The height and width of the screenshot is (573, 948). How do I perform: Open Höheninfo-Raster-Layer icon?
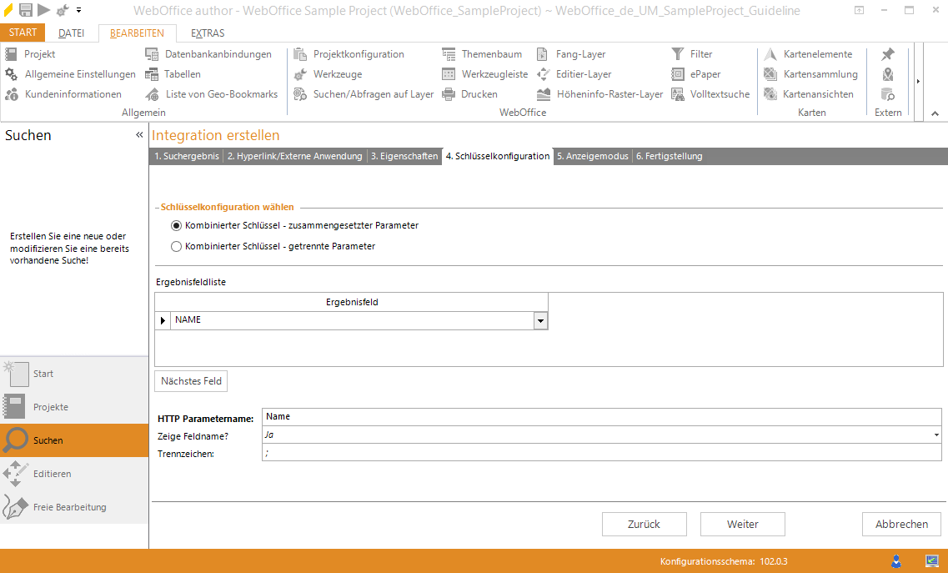[x=544, y=94]
